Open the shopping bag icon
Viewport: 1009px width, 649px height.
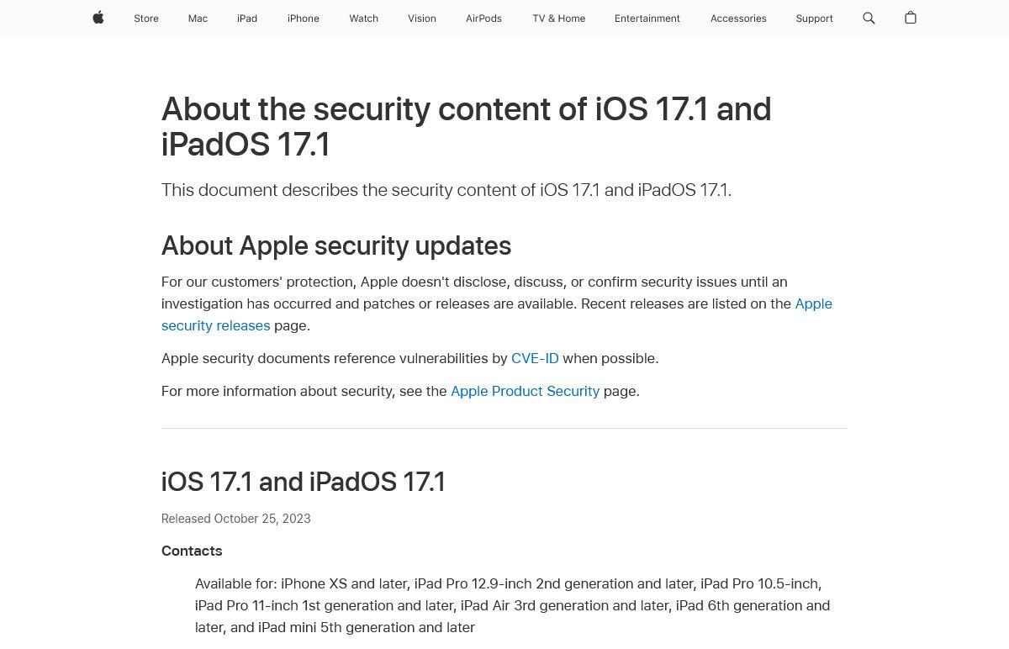point(911,18)
